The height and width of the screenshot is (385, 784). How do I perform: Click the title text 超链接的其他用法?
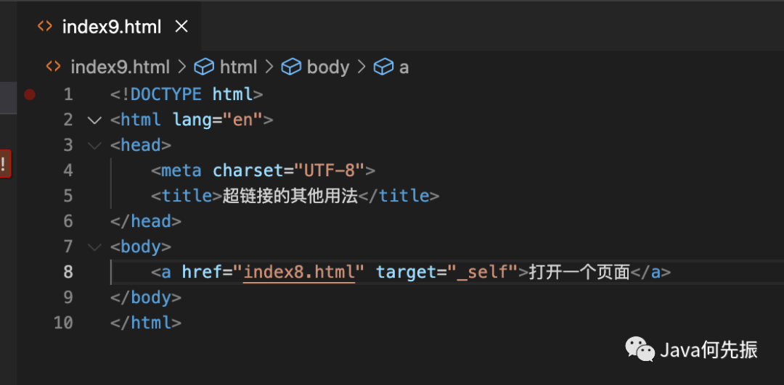[290, 196]
